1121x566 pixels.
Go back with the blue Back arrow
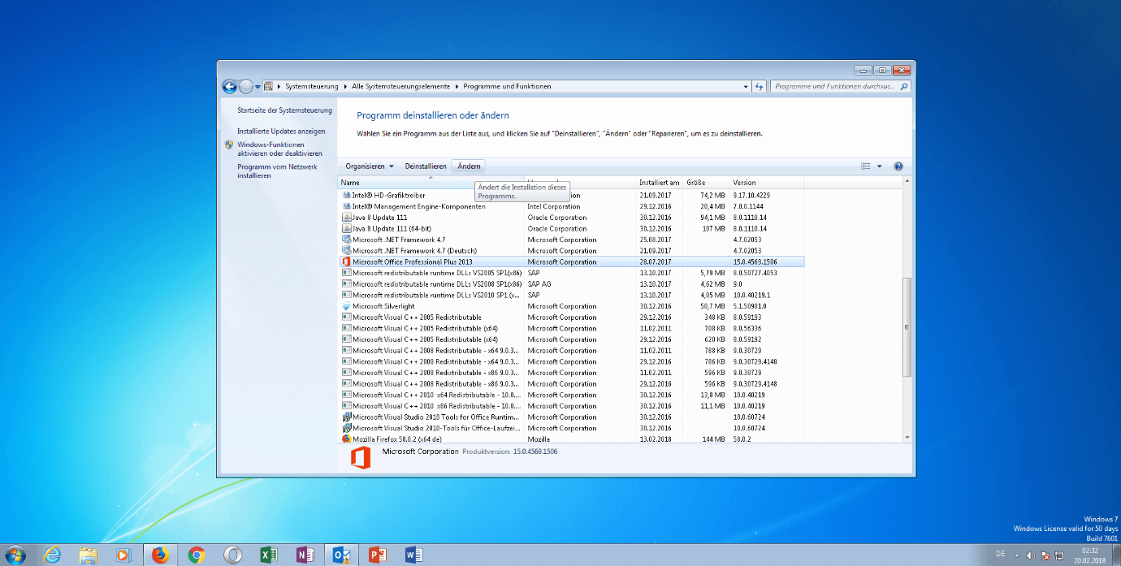coord(229,86)
